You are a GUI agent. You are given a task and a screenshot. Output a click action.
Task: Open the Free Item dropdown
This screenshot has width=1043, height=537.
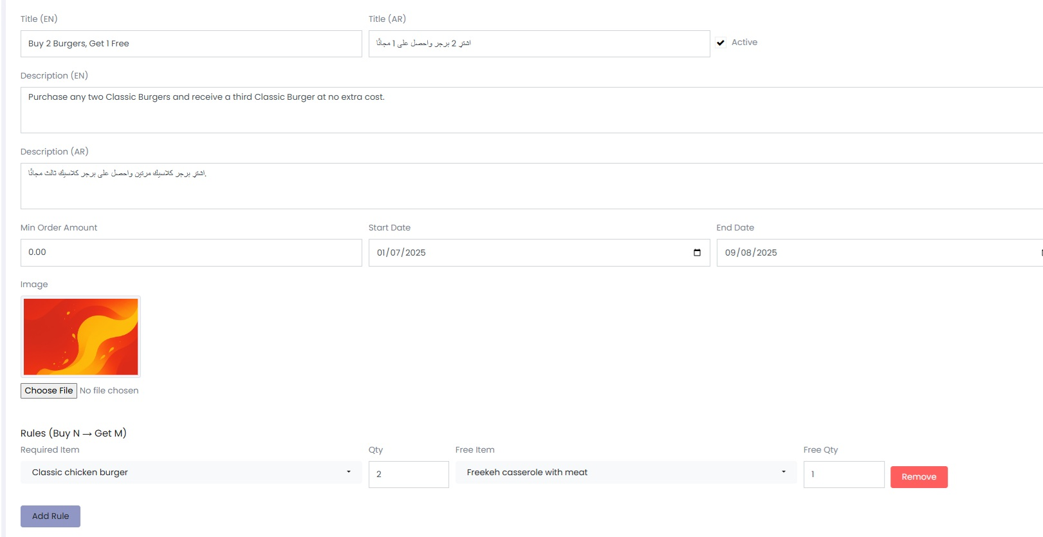[x=625, y=473]
